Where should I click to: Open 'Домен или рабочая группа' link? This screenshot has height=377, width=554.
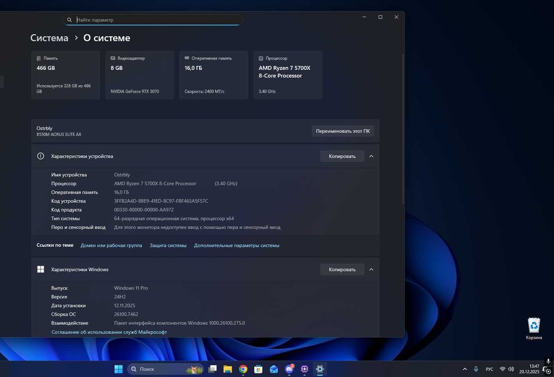click(111, 246)
